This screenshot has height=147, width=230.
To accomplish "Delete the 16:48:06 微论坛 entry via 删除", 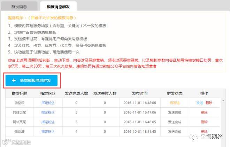I will 209,103.
